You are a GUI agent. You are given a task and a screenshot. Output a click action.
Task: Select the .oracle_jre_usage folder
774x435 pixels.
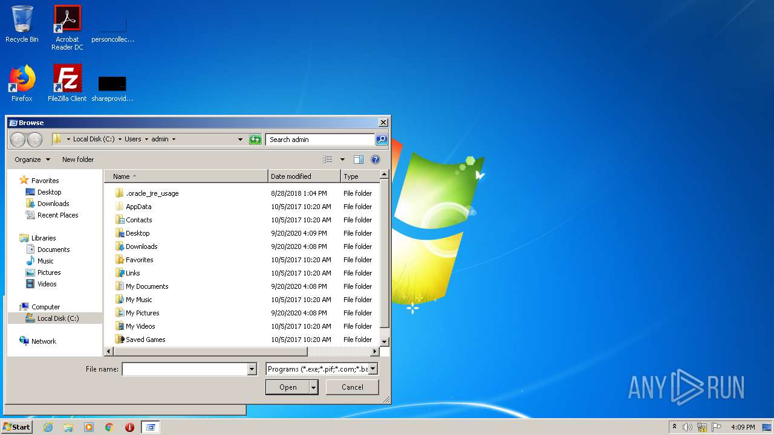click(x=152, y=193)
